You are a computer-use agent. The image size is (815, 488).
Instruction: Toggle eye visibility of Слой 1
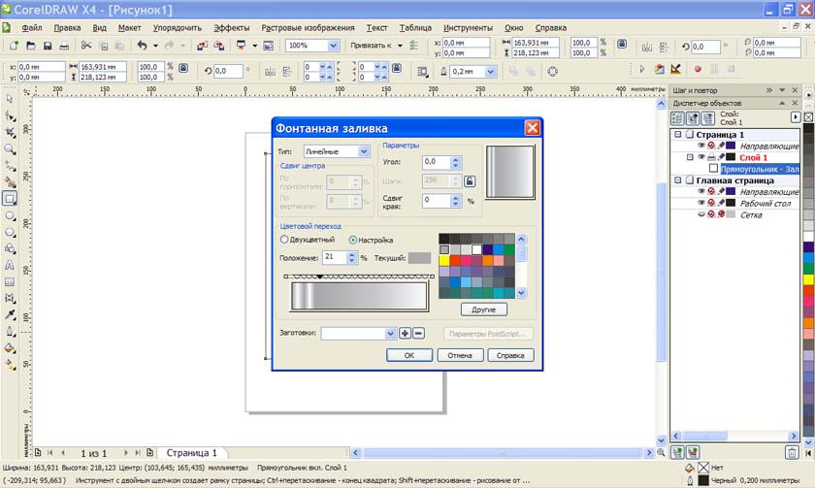(x=701, y=157)
